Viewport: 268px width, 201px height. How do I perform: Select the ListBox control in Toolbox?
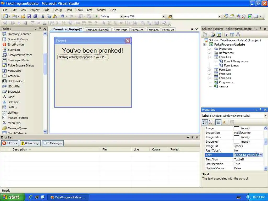click(12, 107)
